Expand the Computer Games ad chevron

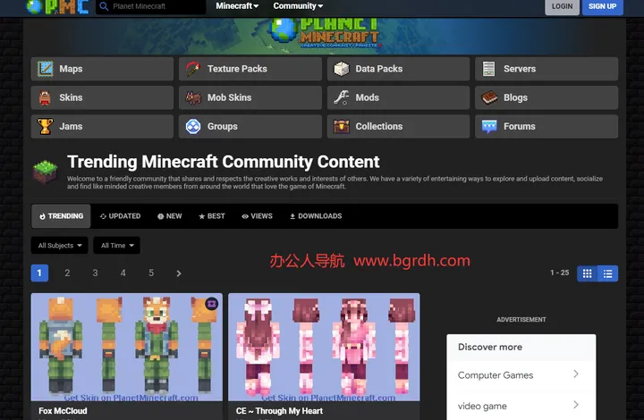pos(576,374)
